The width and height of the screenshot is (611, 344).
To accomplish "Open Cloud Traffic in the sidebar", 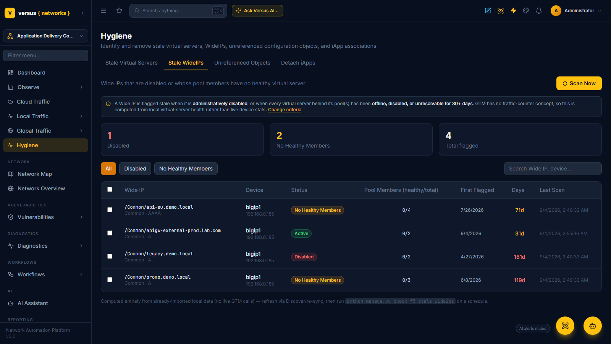I will (45, 102).
